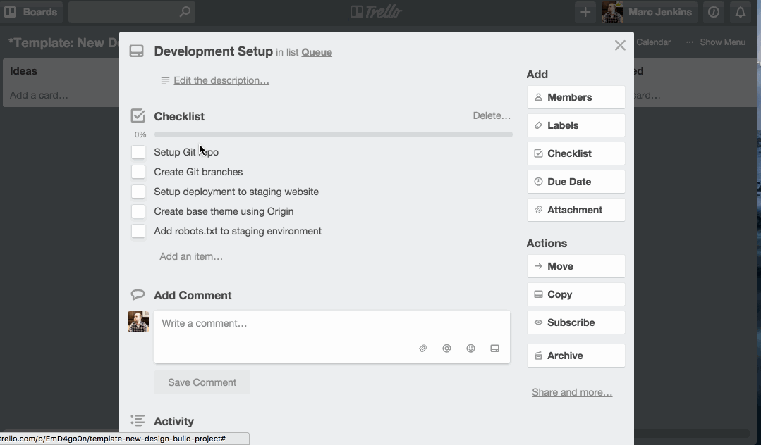The height and width of the screenshot is (445, 761).
Task: Click Edit the description link
Action: 221,80
